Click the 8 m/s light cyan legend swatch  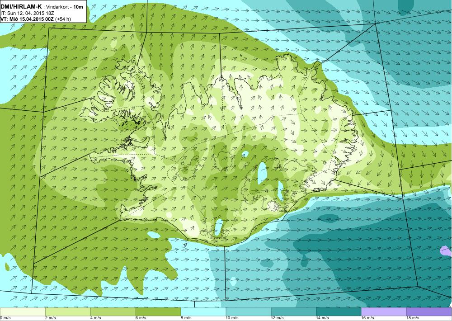(203, 312)
